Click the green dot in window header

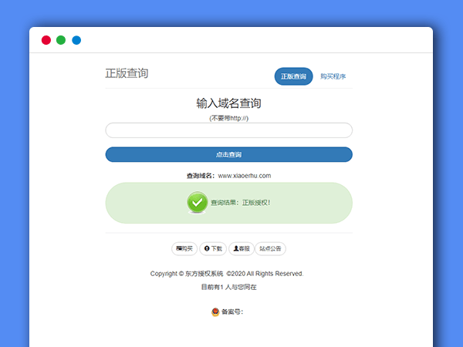pyautogui.click(x=61, y=40)
